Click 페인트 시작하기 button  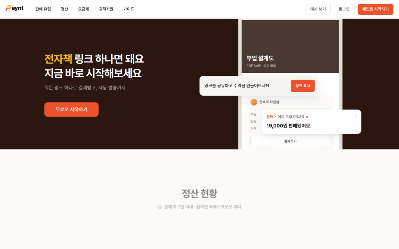pos(375,9)
